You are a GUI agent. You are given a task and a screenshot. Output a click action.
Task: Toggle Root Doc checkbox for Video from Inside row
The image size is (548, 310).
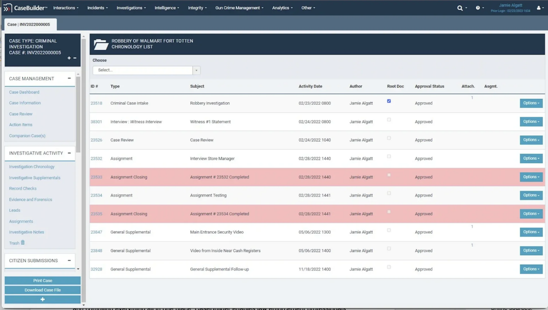tap(389, 249)
